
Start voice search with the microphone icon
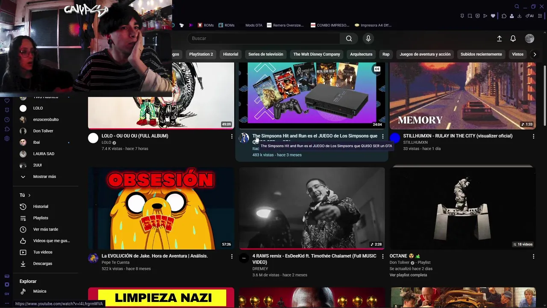pos(368,38)
